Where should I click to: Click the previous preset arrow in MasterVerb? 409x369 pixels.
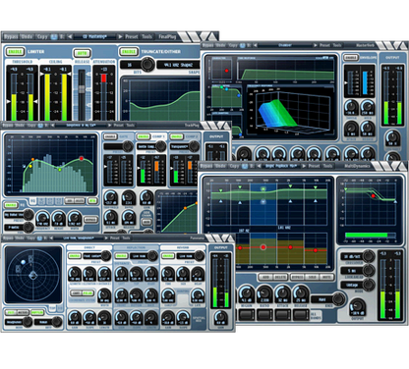click(x=256, y=45)
